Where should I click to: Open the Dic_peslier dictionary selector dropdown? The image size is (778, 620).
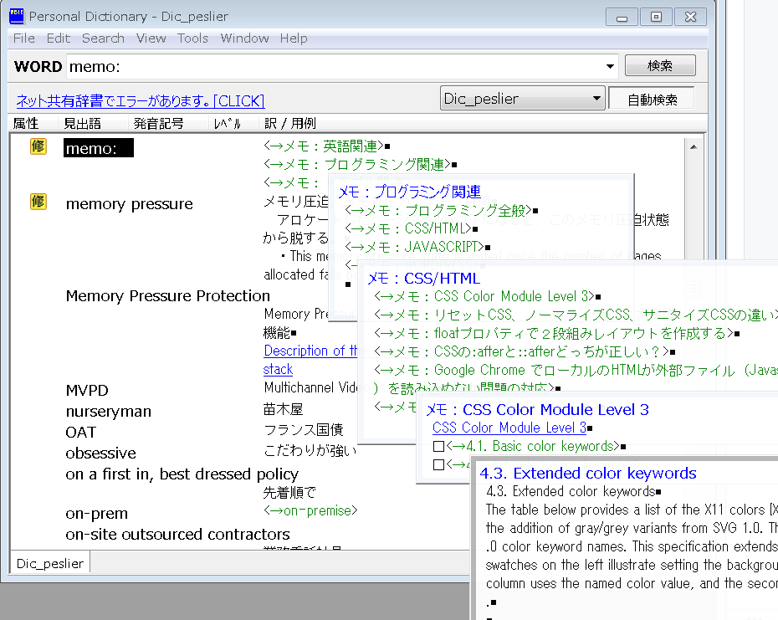(596, 98)
